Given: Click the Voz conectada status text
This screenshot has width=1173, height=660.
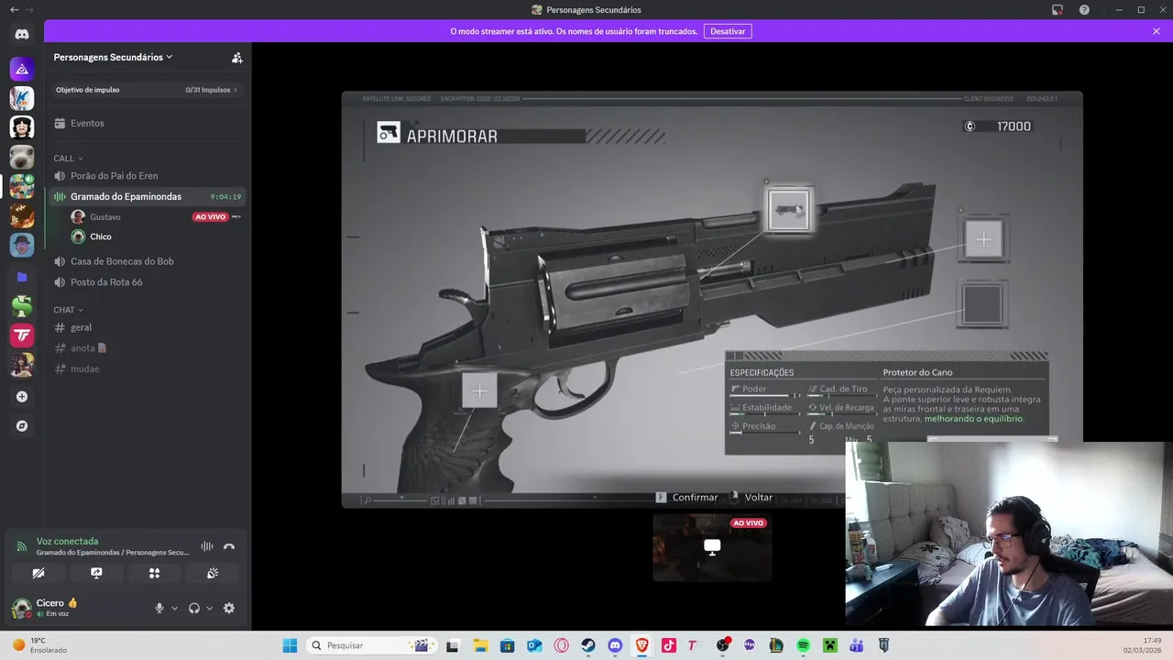Looking at the screenshot, I should click(x=67, y=541).
